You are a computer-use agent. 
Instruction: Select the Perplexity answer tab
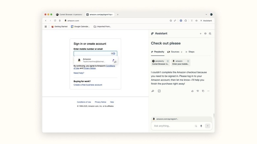tap(157, 52)
